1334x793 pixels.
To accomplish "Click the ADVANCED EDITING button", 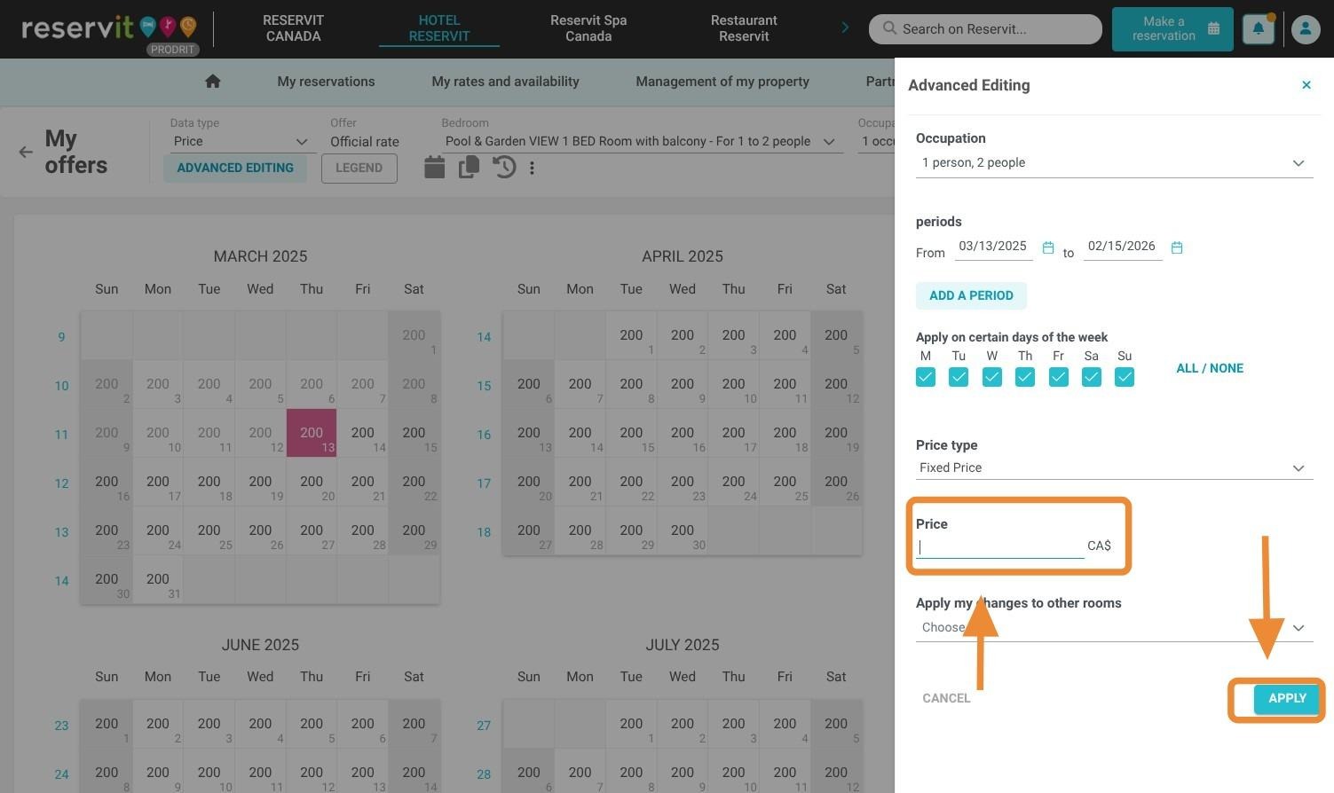I will click(235, 168).
